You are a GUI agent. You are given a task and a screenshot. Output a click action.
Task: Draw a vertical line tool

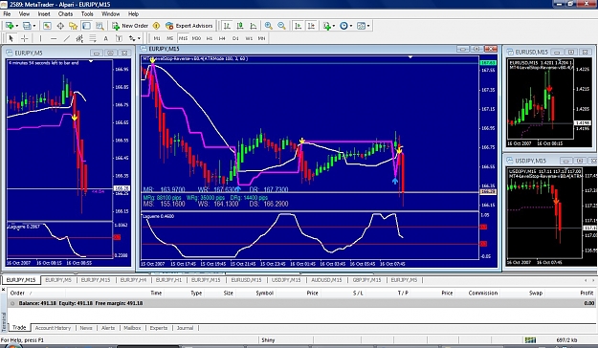coord(40,38)
